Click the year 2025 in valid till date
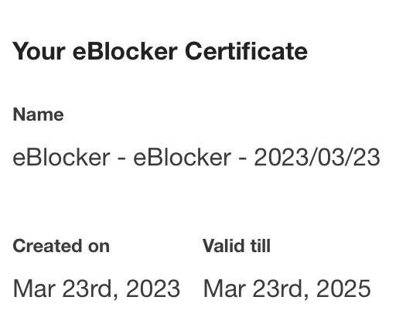This screenshot has width=396, height=331. pos(343,288)
